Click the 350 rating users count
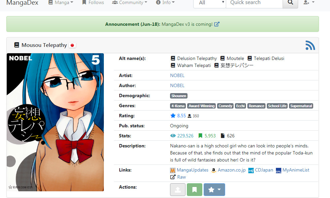 tap(196, 116)
